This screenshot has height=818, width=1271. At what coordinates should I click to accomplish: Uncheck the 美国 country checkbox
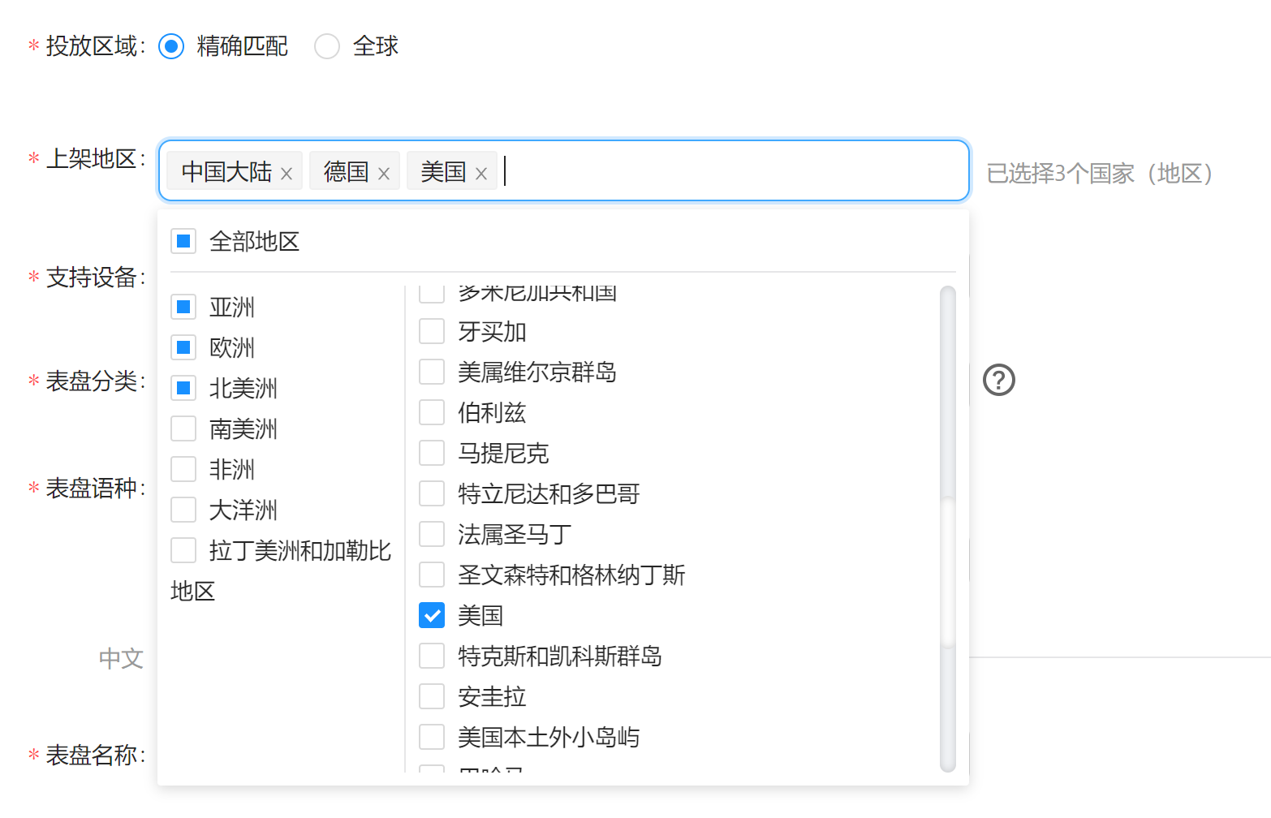[x=432, y=615]
